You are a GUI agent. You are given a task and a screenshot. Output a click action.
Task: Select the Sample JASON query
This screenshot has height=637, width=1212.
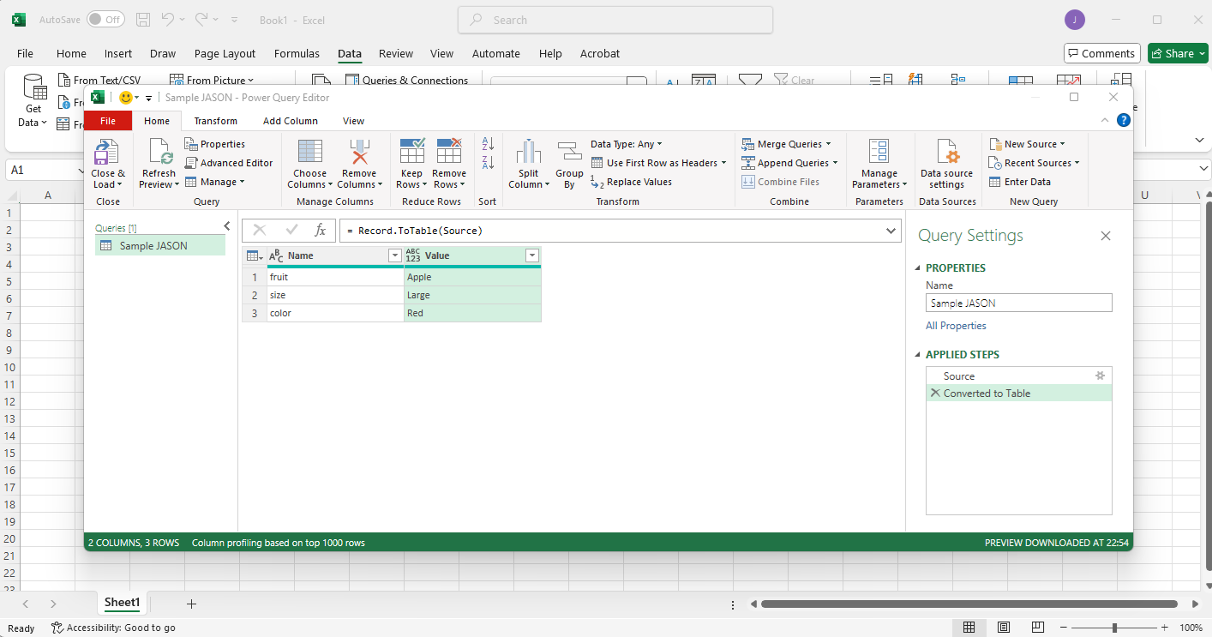(160, 246)
